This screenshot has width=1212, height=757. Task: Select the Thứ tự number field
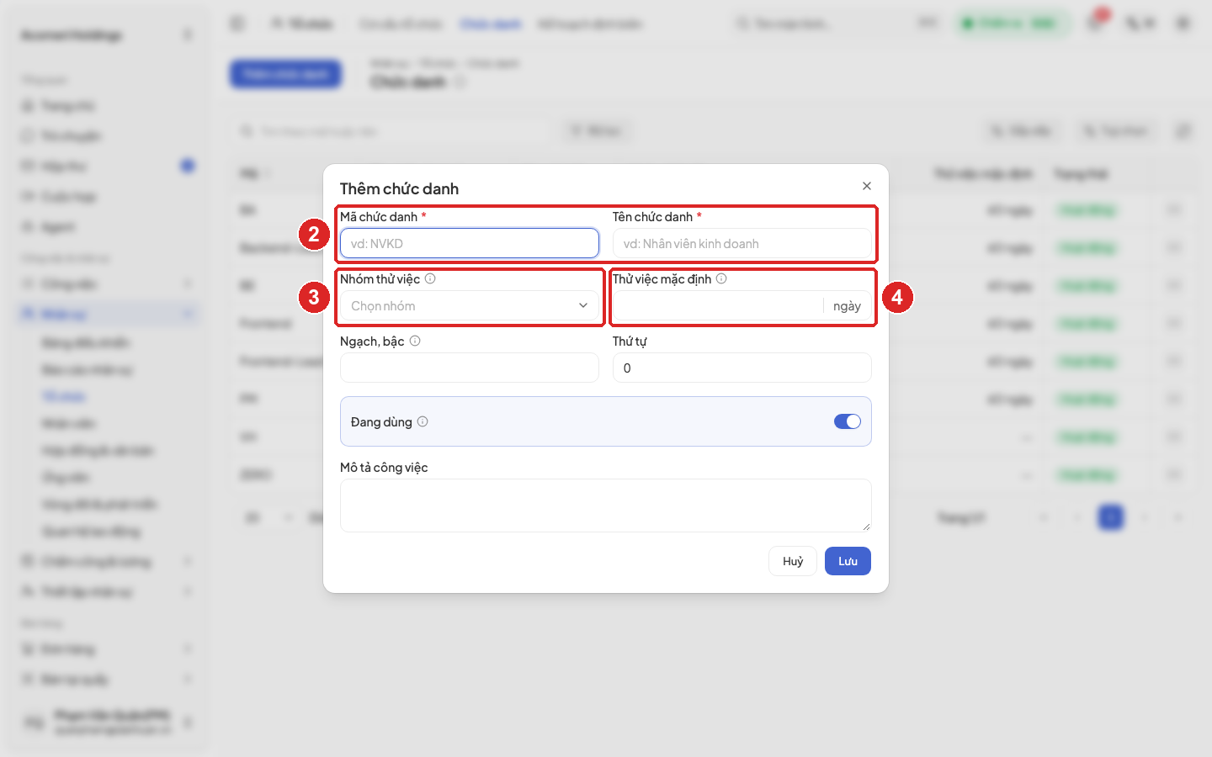point(742,368)
